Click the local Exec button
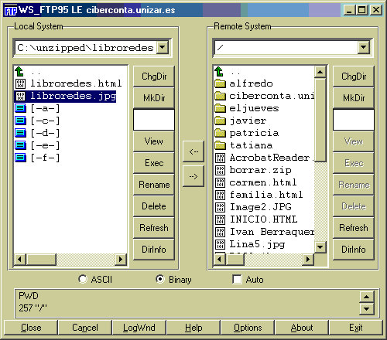This screenshot has width=387, height=340. 154,163
